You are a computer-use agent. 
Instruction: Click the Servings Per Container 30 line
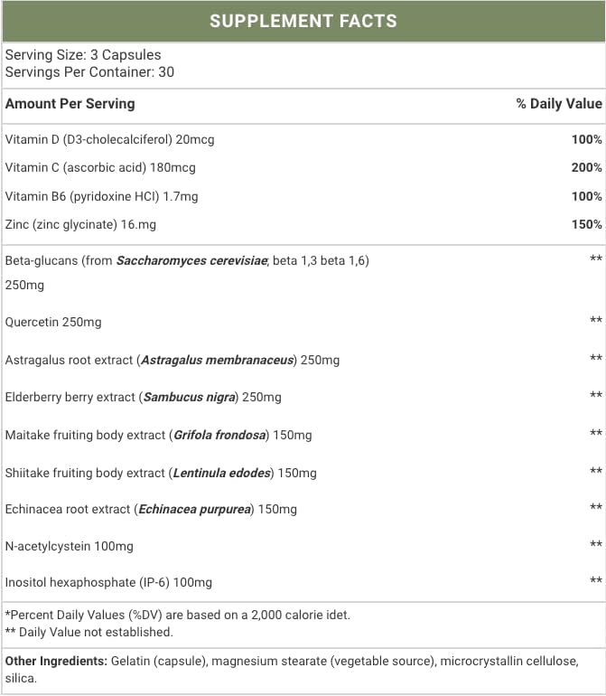89,72
